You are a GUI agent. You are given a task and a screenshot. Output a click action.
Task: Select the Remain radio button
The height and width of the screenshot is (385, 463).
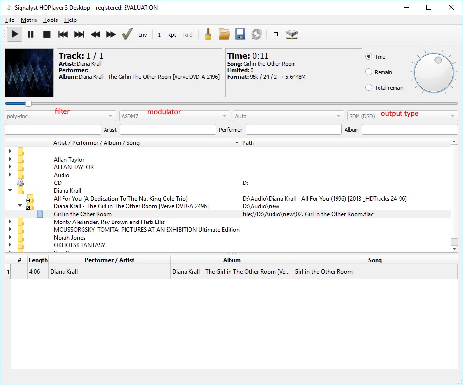click(369, 72)
